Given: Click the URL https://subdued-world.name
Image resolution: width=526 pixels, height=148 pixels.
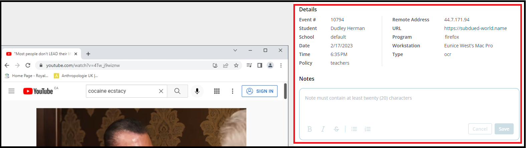Looking at the screenshot, I should 475,28.
